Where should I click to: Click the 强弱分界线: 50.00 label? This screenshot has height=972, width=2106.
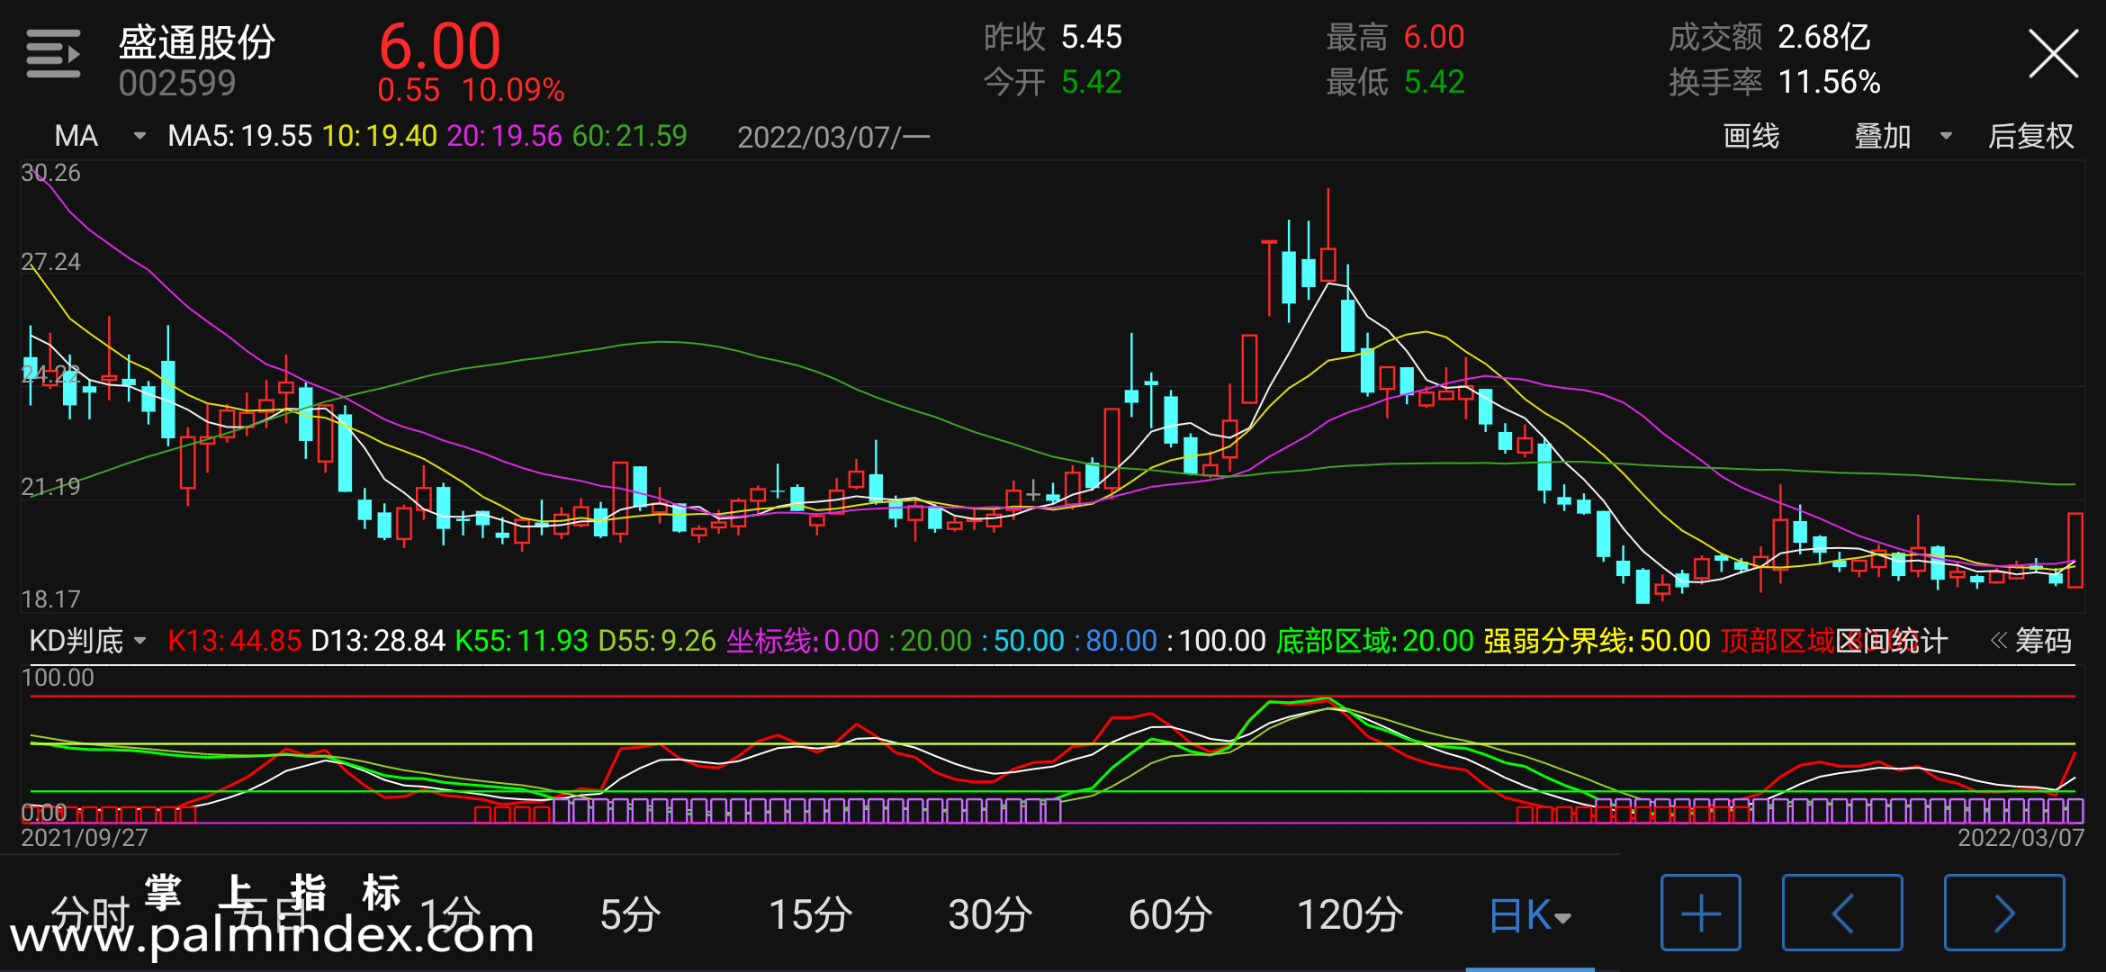pos(1597,641)
